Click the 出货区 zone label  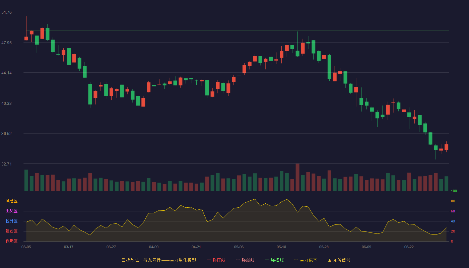(x=11, y=211)
